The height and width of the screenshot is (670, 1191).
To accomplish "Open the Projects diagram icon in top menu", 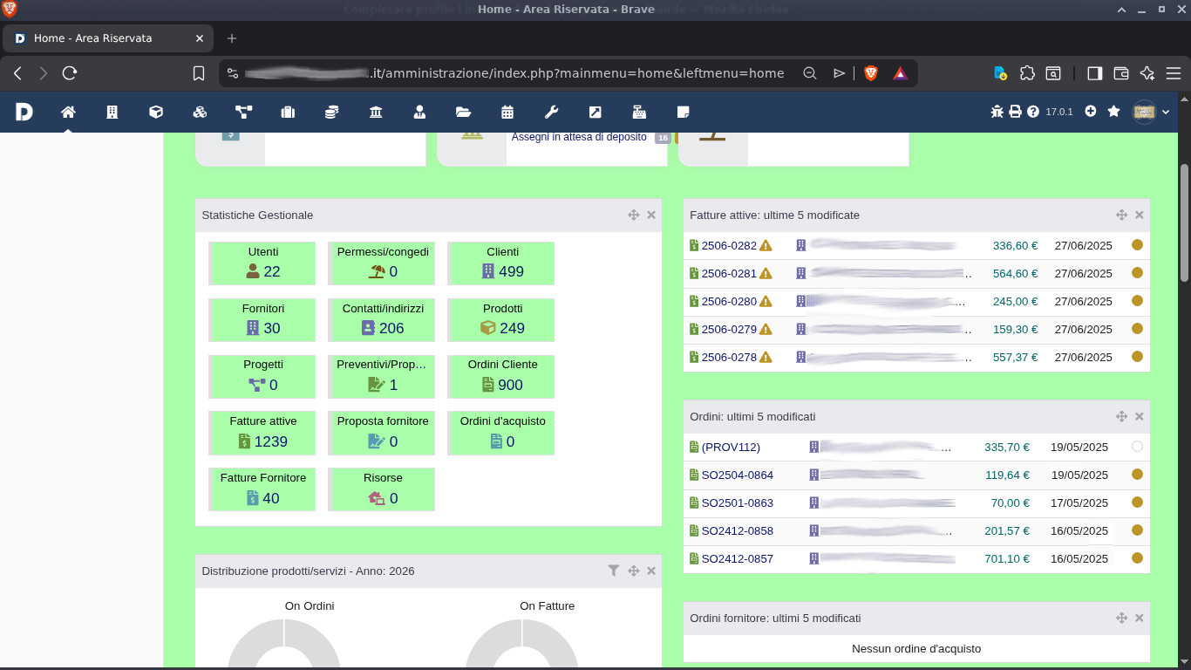I will (x=243, y=112).
